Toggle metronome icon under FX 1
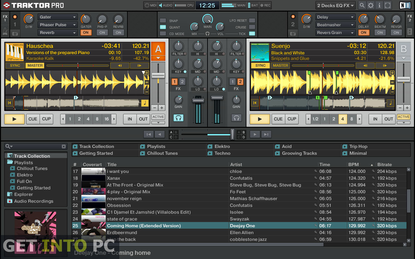The width and height of the screenshot is (415, 259). point(5,31)
